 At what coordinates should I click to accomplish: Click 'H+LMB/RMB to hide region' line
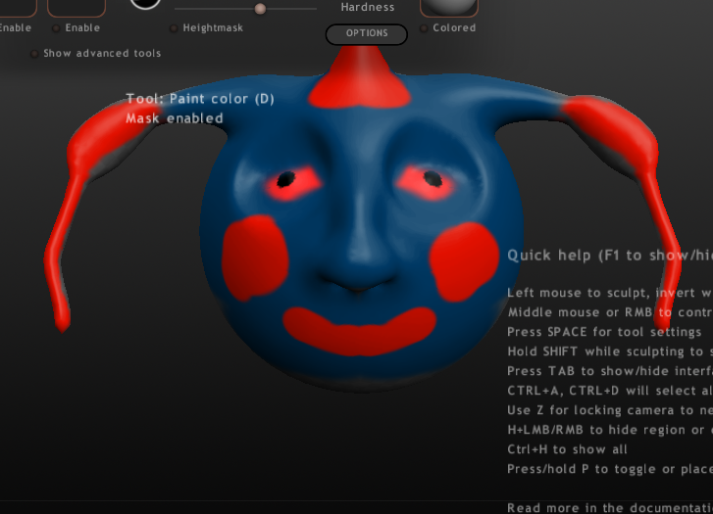coord(610,430)
